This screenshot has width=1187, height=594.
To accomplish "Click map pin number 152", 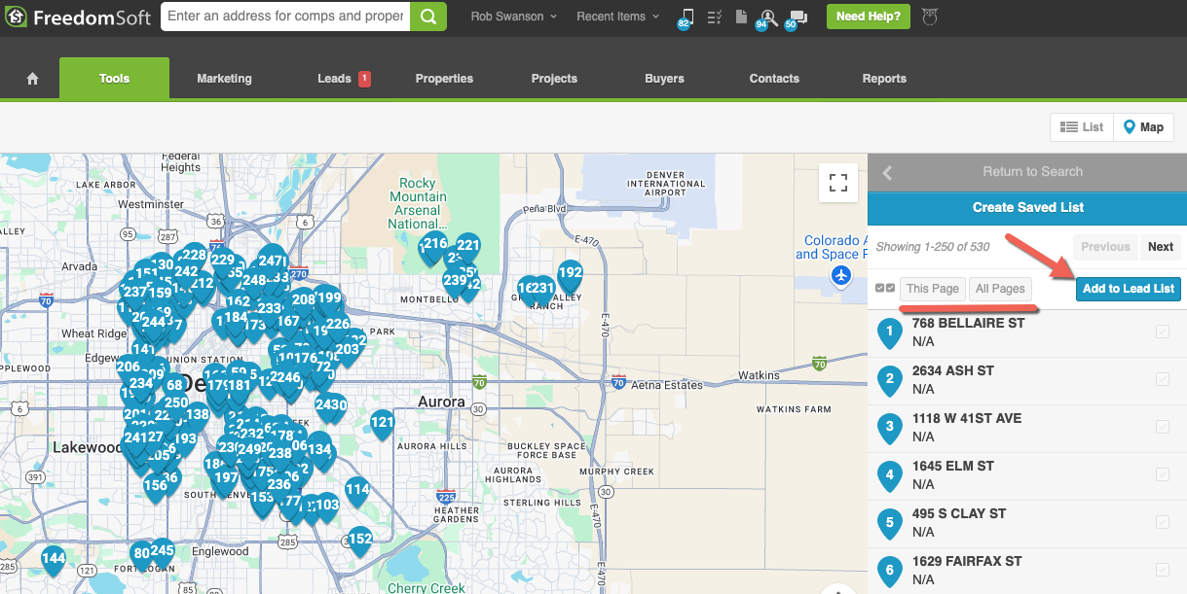I will [x=360, y=541].
